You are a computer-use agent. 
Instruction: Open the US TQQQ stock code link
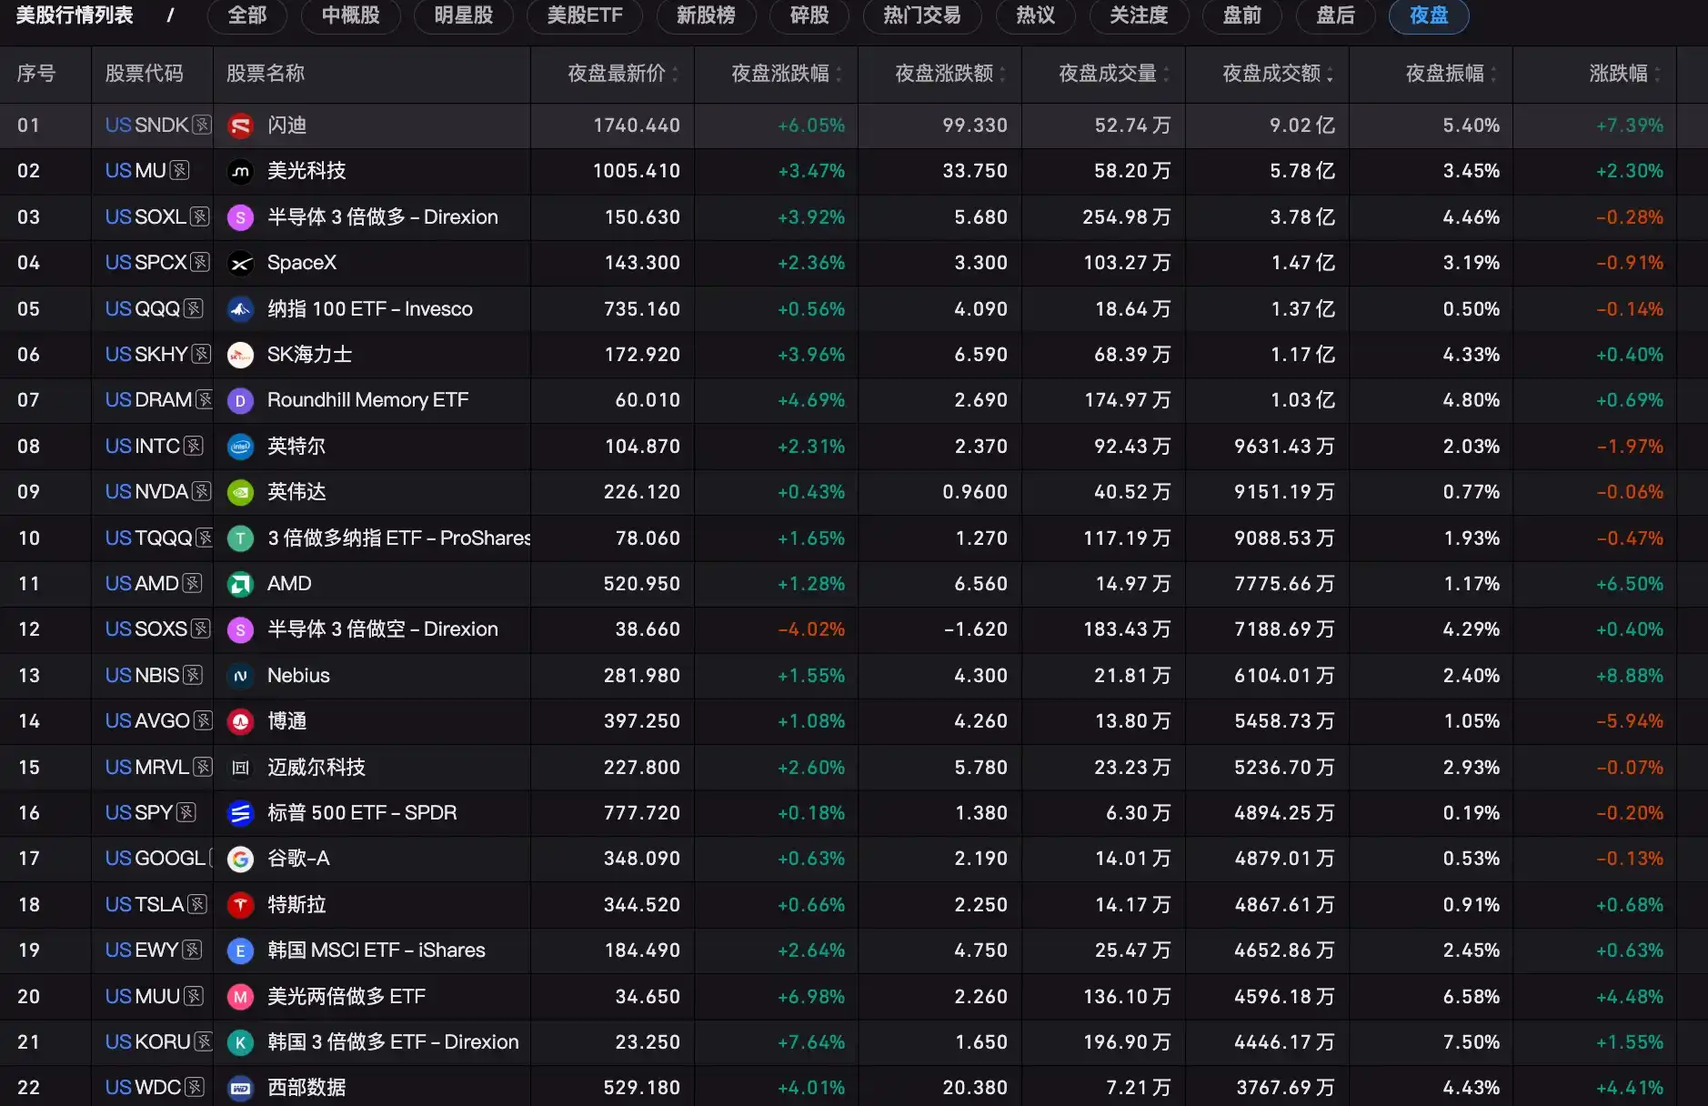[x=148, y=538]
